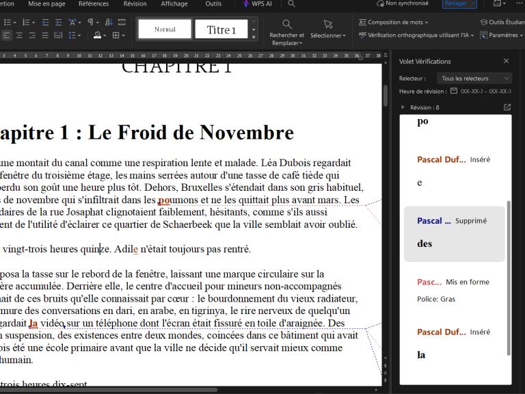The width and height of the screenshot is (525, 394).
Task: Click the Partager button
Action: point(459,3)
